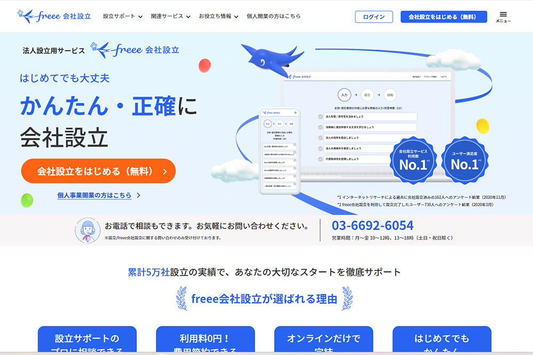
Task: Expand the お役立ち情報 dropdown menu
Action: point(219,16)
